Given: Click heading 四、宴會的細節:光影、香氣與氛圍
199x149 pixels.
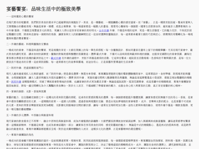Looking at the screenshot, I should click(26, 91).
